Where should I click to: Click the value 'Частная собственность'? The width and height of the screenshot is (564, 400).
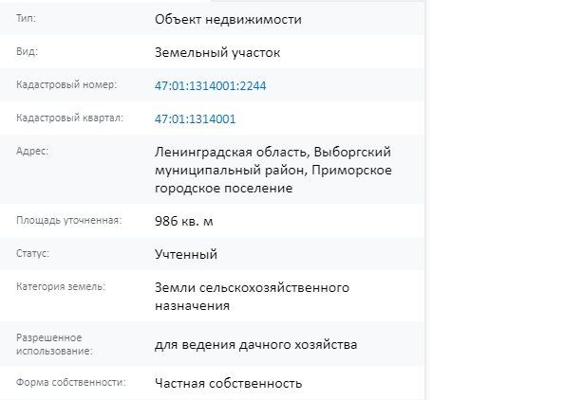(x=229, y=384)
